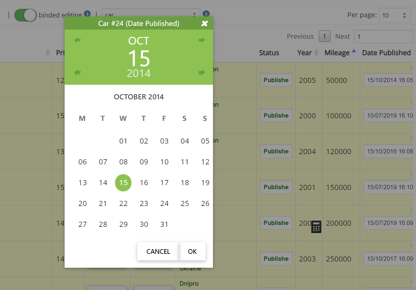
Task: Go to previous year with left arrow
Action: pyautogui.click(x=77, y=72)
